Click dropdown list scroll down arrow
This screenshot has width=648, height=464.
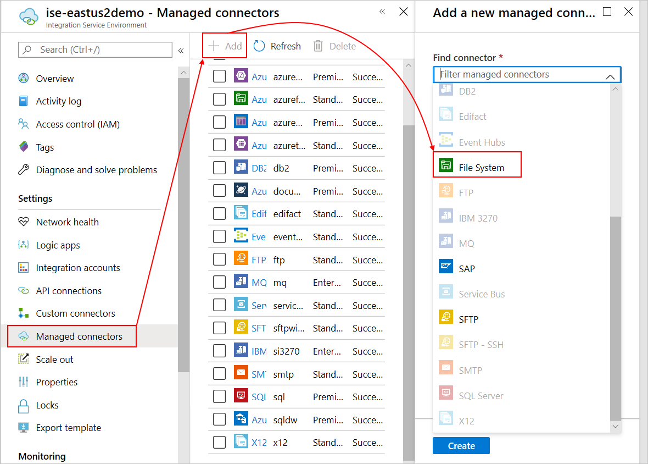tap(616, 426)
